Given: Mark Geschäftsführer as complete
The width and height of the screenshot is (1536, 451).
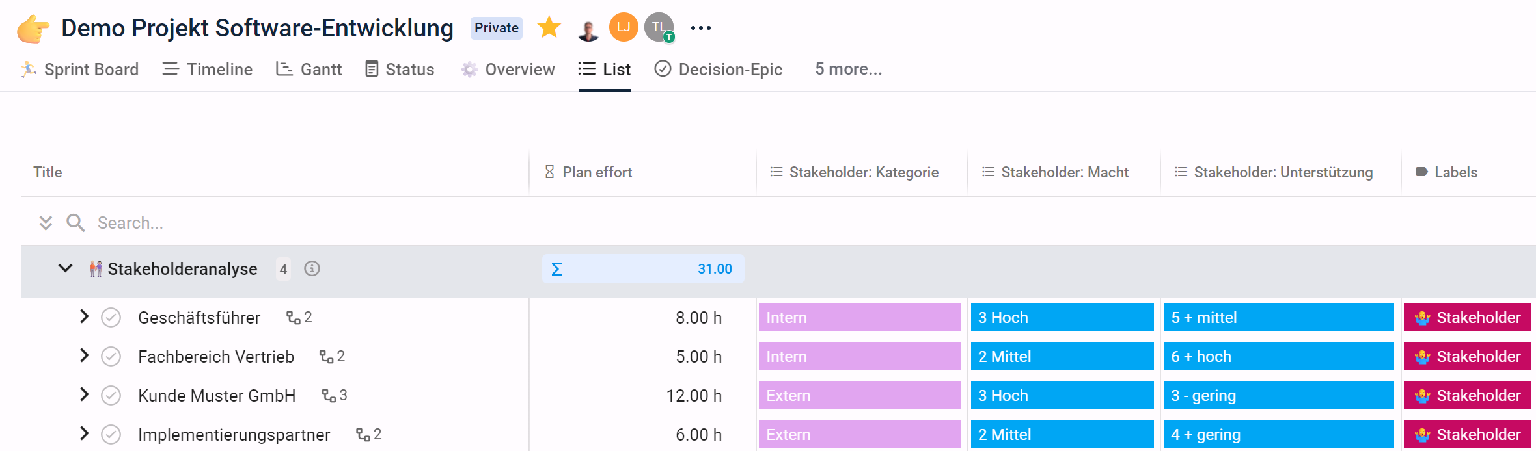Looking at the screenshot, I should coord(111,318).
